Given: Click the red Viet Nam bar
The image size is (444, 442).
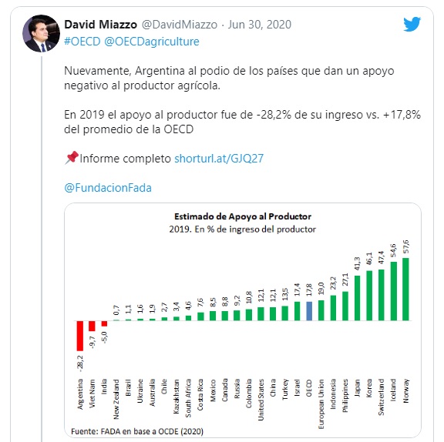Looking at the screenshot, I should tap(92, 326).
